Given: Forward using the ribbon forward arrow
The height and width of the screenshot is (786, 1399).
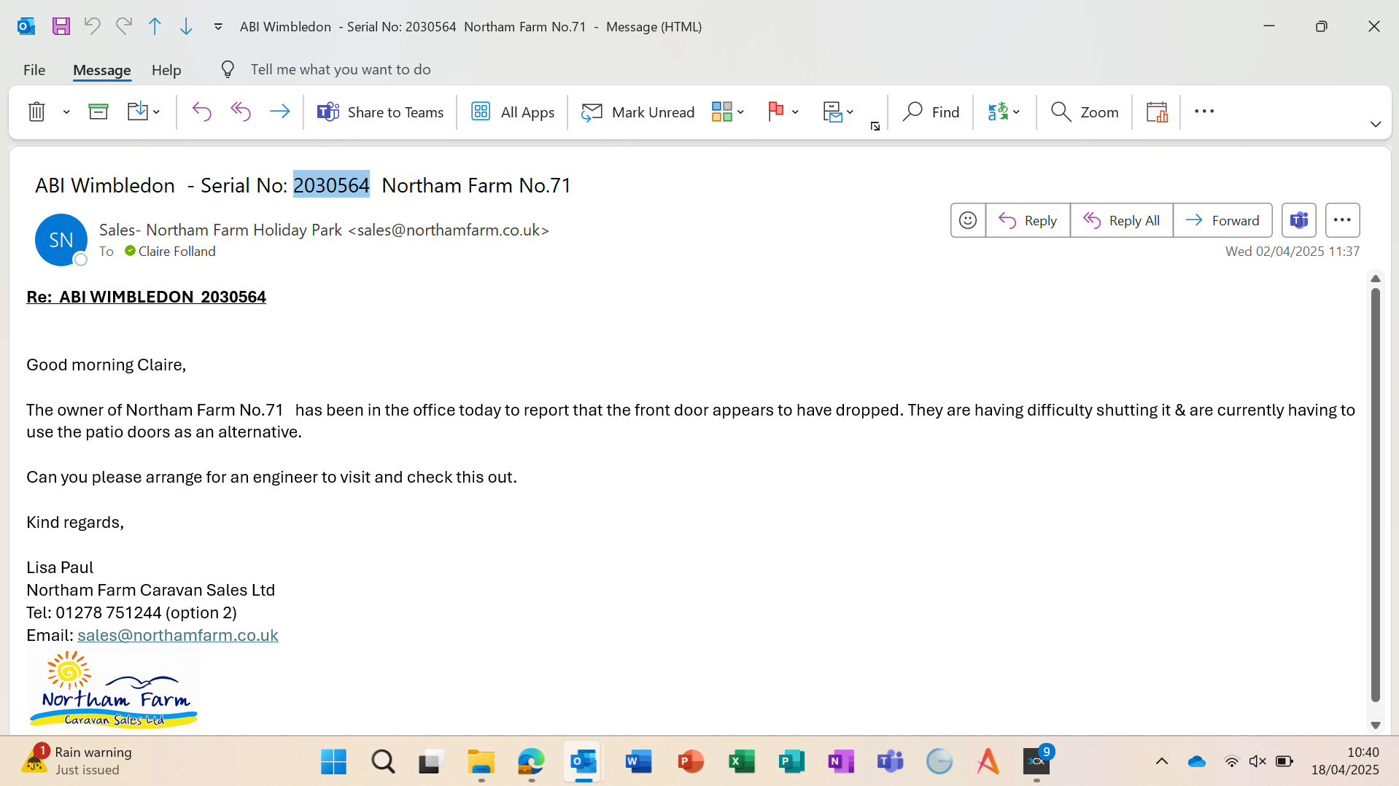Looking at the screenshot, I should pyautogui.click(x=279, y=112).
